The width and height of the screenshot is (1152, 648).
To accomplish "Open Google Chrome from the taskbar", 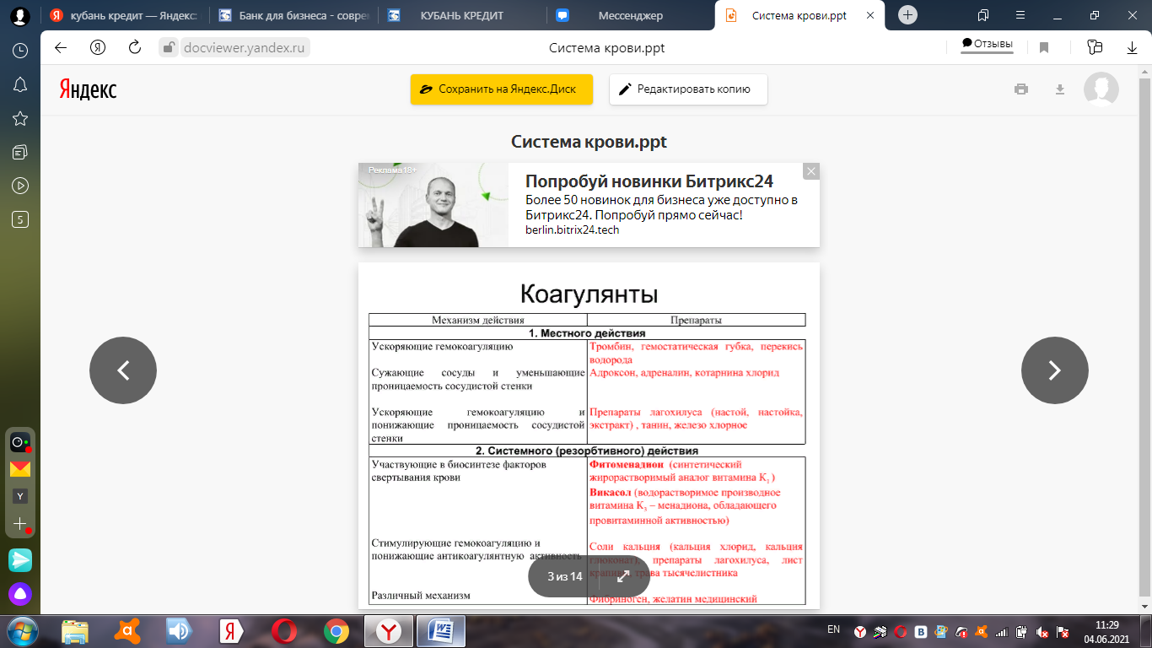I will point(336,630).
